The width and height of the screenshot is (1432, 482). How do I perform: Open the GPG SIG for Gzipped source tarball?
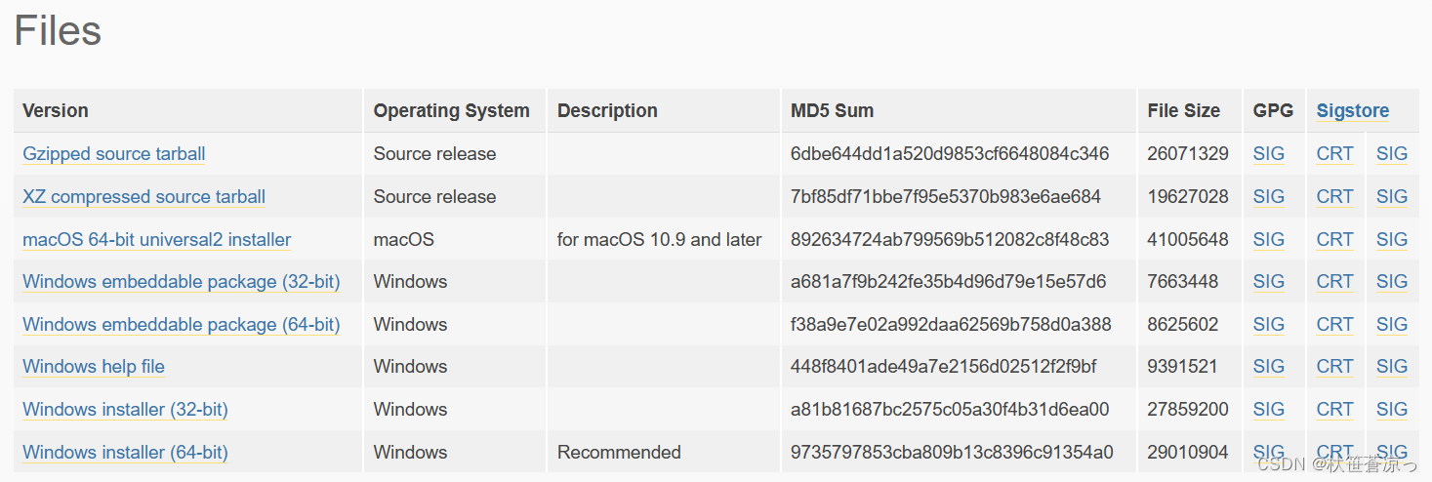tap(1269, 154)
